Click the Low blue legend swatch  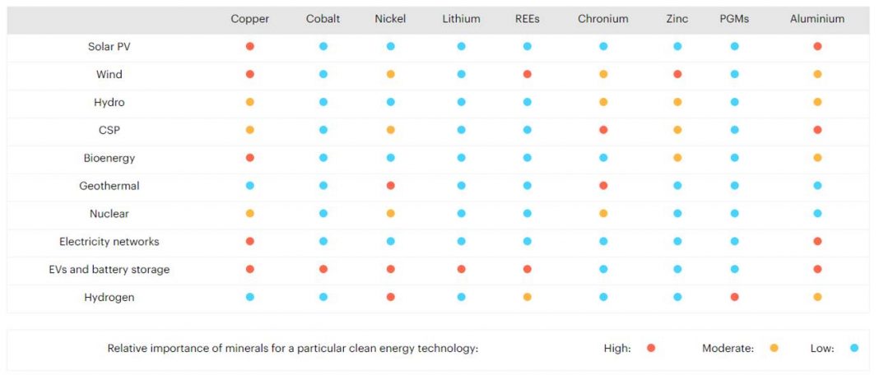853,348
